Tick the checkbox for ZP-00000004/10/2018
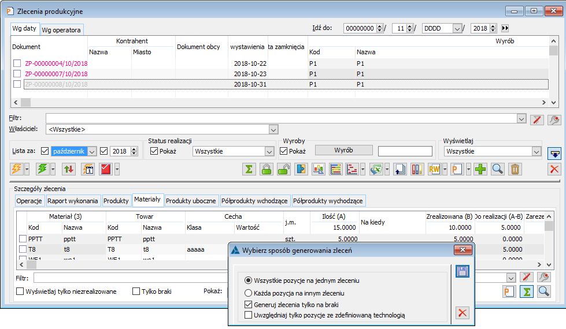 click(x=17, y=63)
